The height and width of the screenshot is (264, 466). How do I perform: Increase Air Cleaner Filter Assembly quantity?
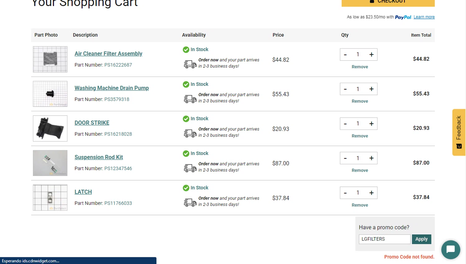(x=371, y=55)
